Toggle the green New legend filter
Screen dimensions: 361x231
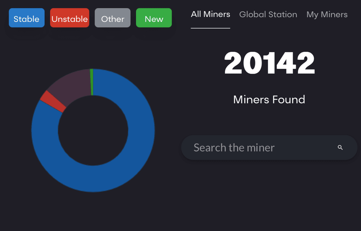coord(154,18)
